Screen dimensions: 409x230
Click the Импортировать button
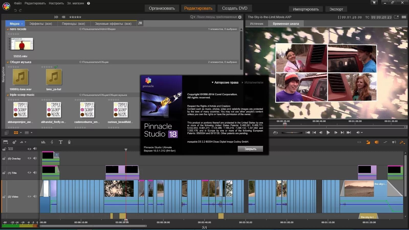pos(306,9)
